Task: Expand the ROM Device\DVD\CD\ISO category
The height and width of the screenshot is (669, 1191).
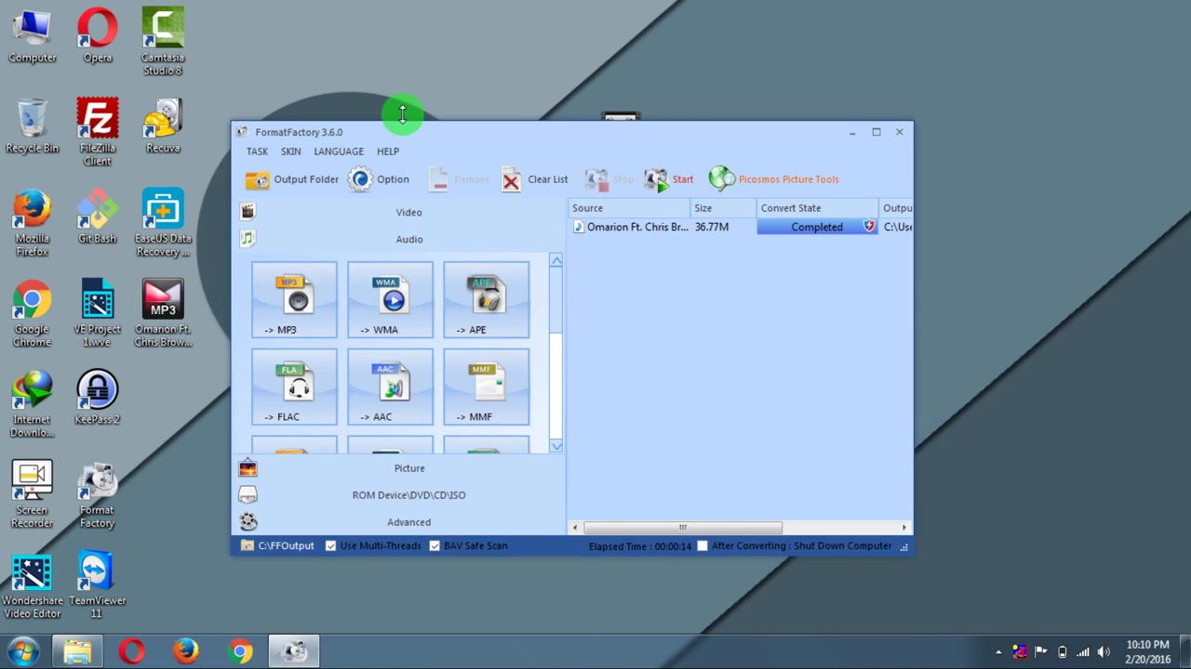Action: tap(408, 494)
